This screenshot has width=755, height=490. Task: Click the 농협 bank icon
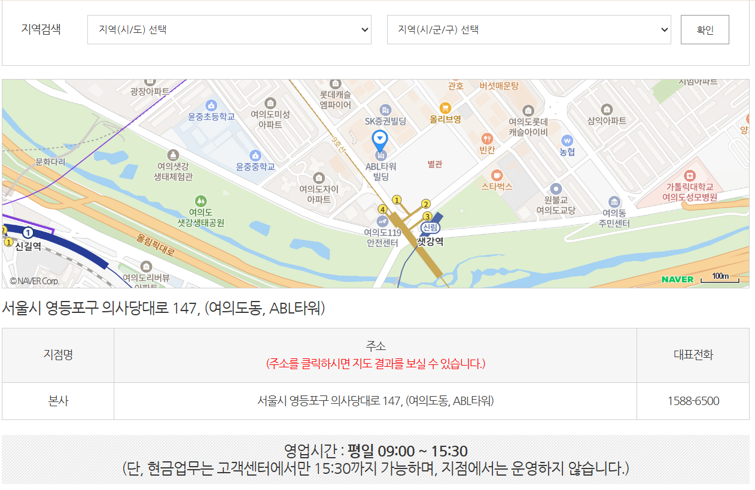(x=567, y=141)
